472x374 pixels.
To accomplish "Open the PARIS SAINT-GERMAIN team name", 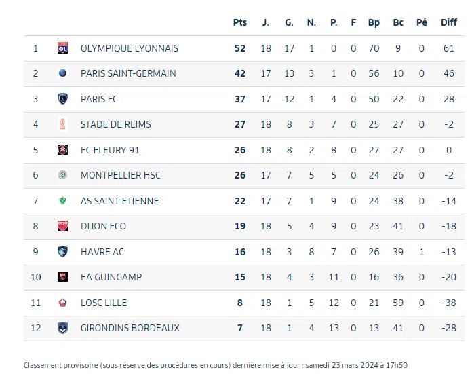I will 128,73.
